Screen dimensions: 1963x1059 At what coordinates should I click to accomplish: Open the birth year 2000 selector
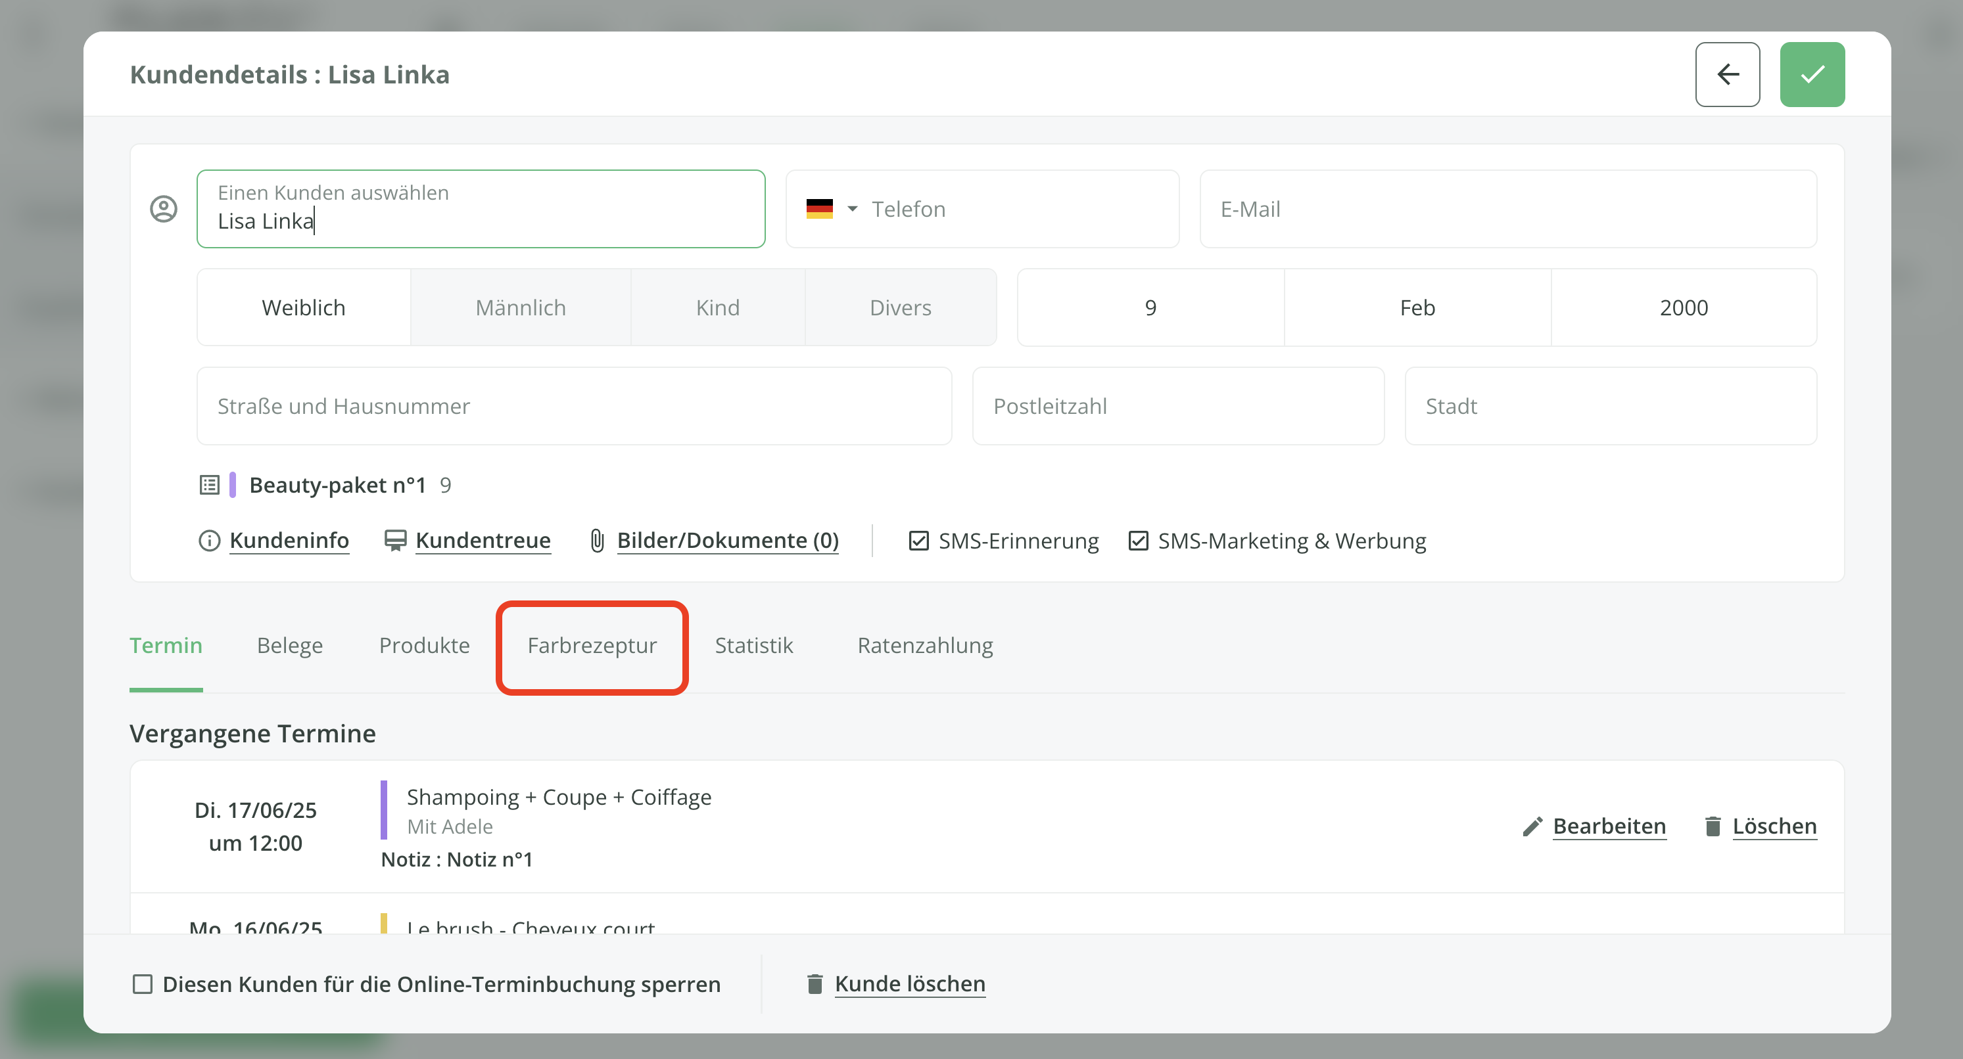click(x=1684, y=307)
